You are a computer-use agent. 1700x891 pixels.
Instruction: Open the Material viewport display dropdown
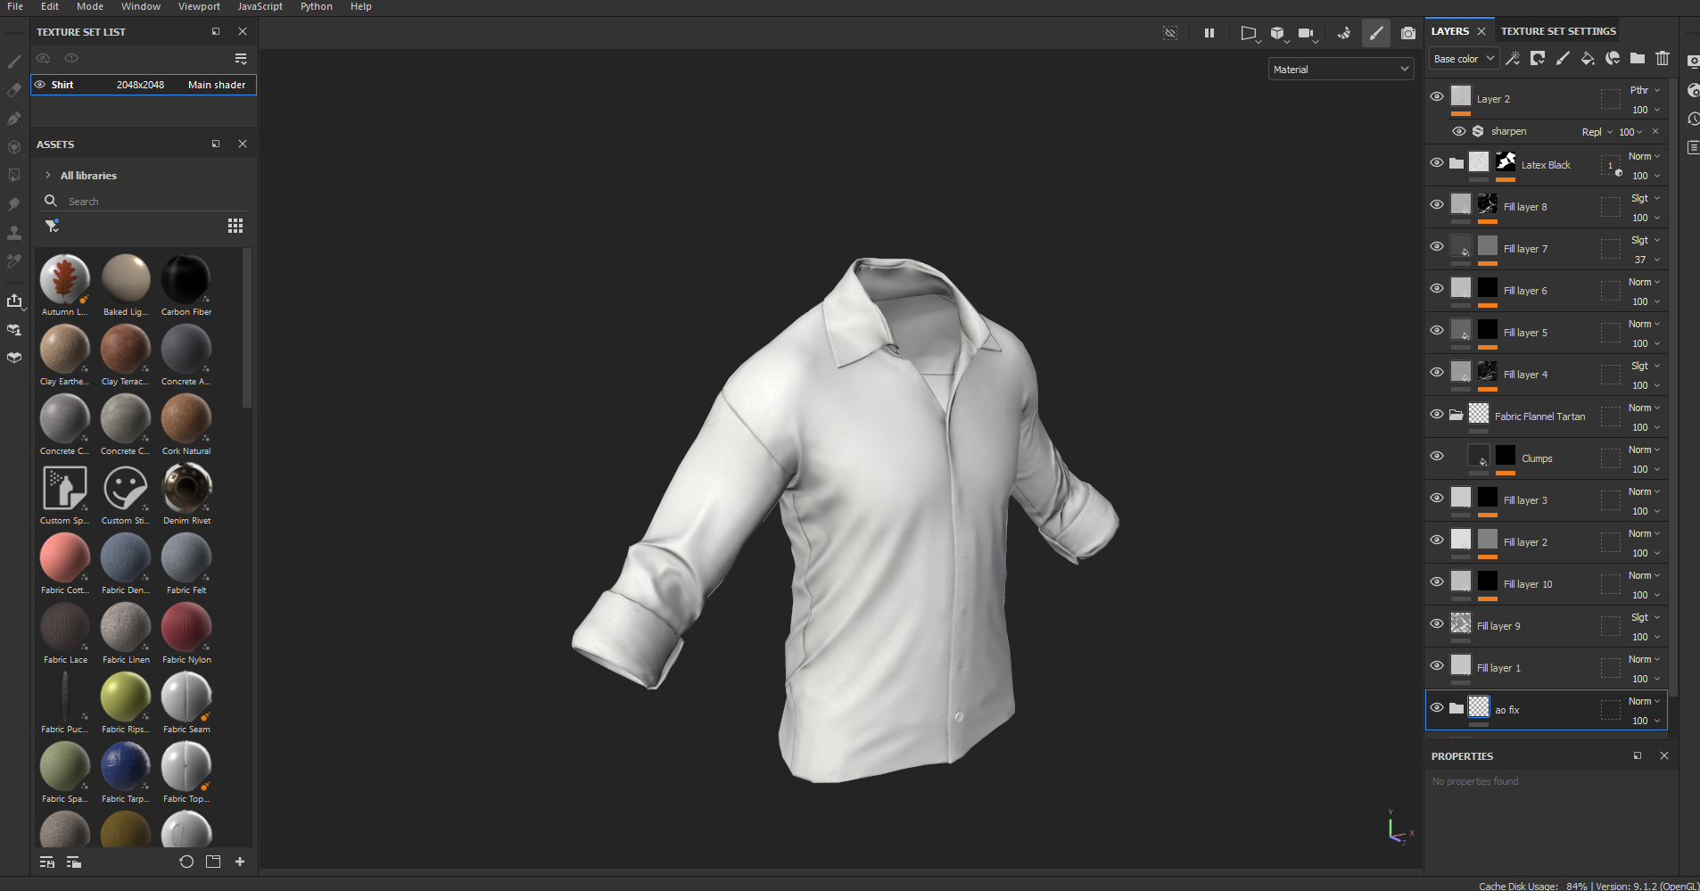[1341, 70]
